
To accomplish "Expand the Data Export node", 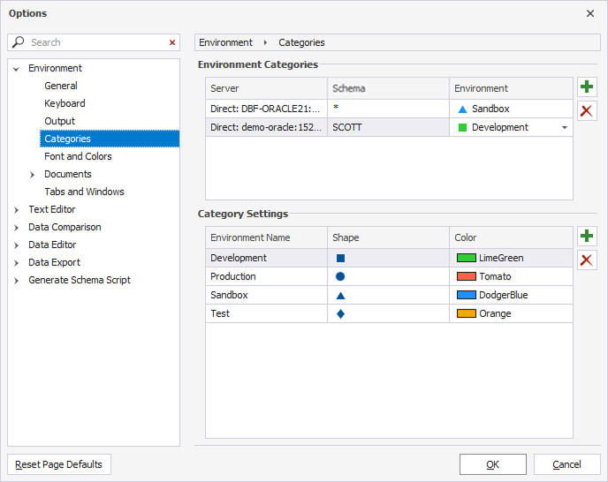I will tap(16, 263).
